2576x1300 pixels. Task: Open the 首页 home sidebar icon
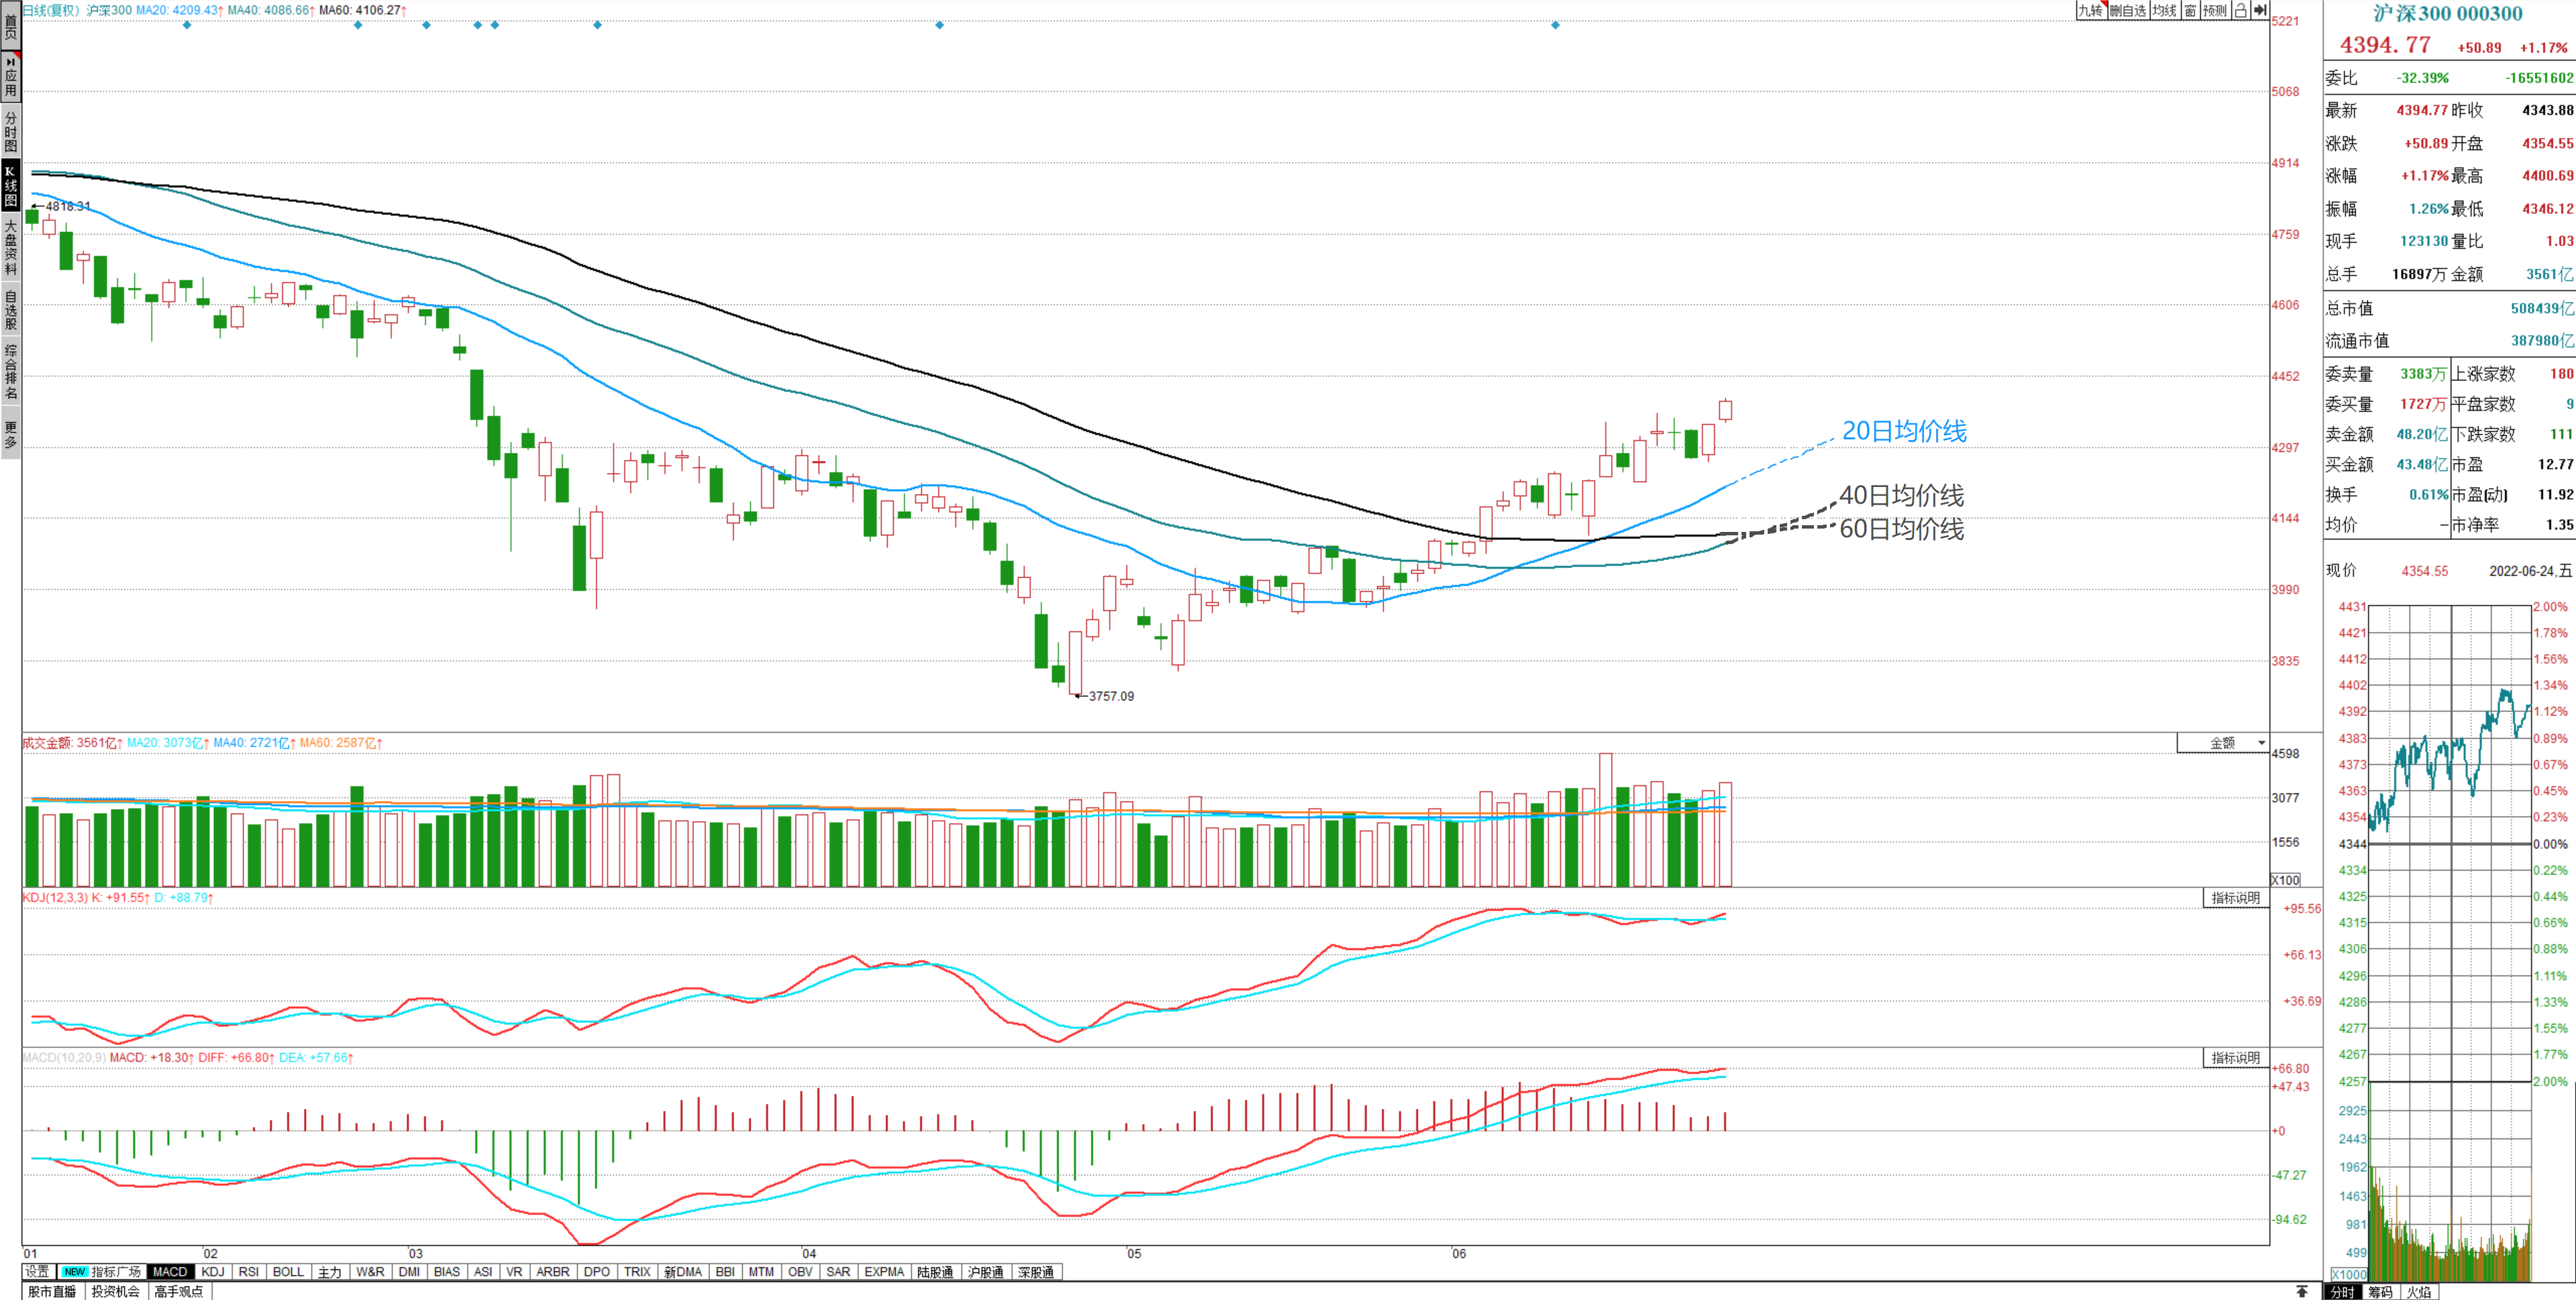coord(10,25)
